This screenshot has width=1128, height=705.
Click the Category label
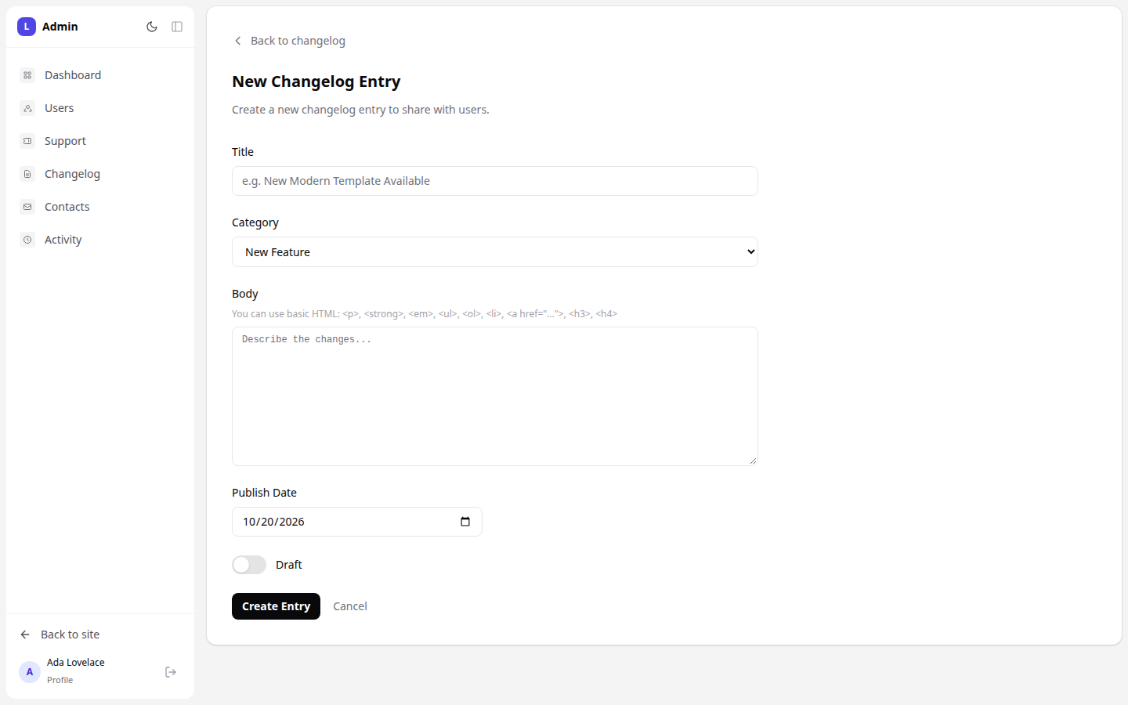(255, 222)
